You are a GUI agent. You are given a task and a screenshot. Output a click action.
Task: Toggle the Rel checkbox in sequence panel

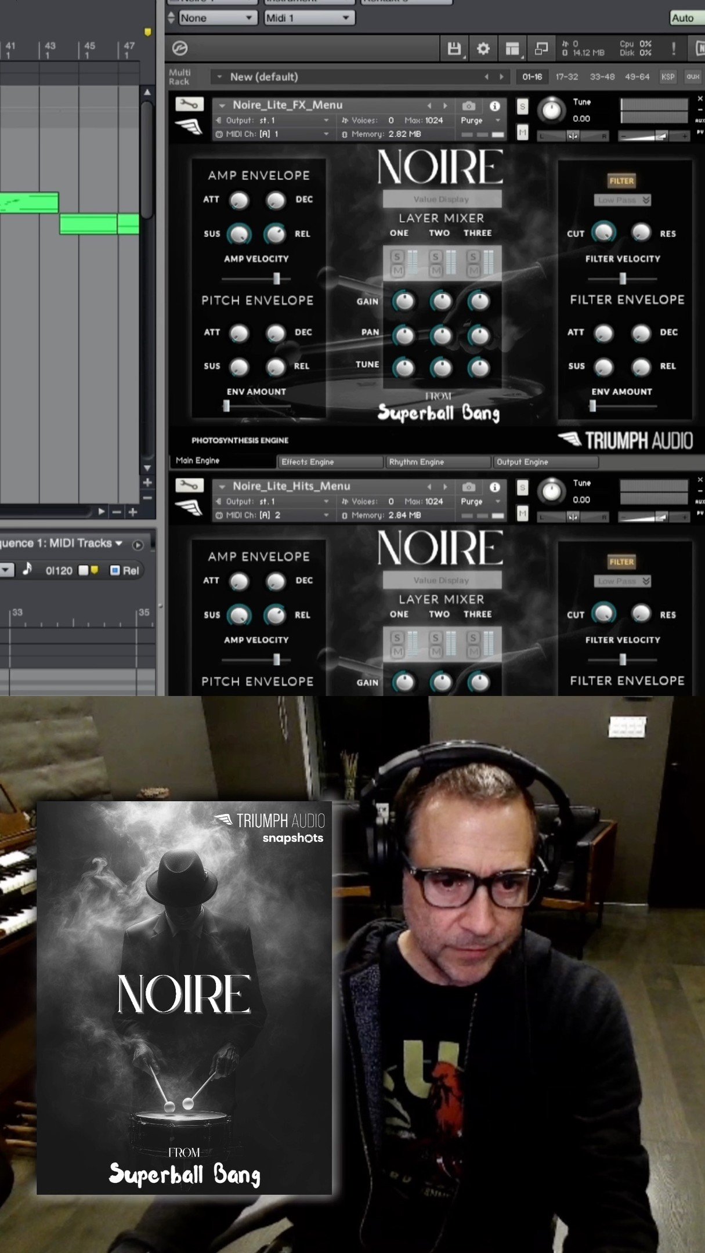click(115, 570)
